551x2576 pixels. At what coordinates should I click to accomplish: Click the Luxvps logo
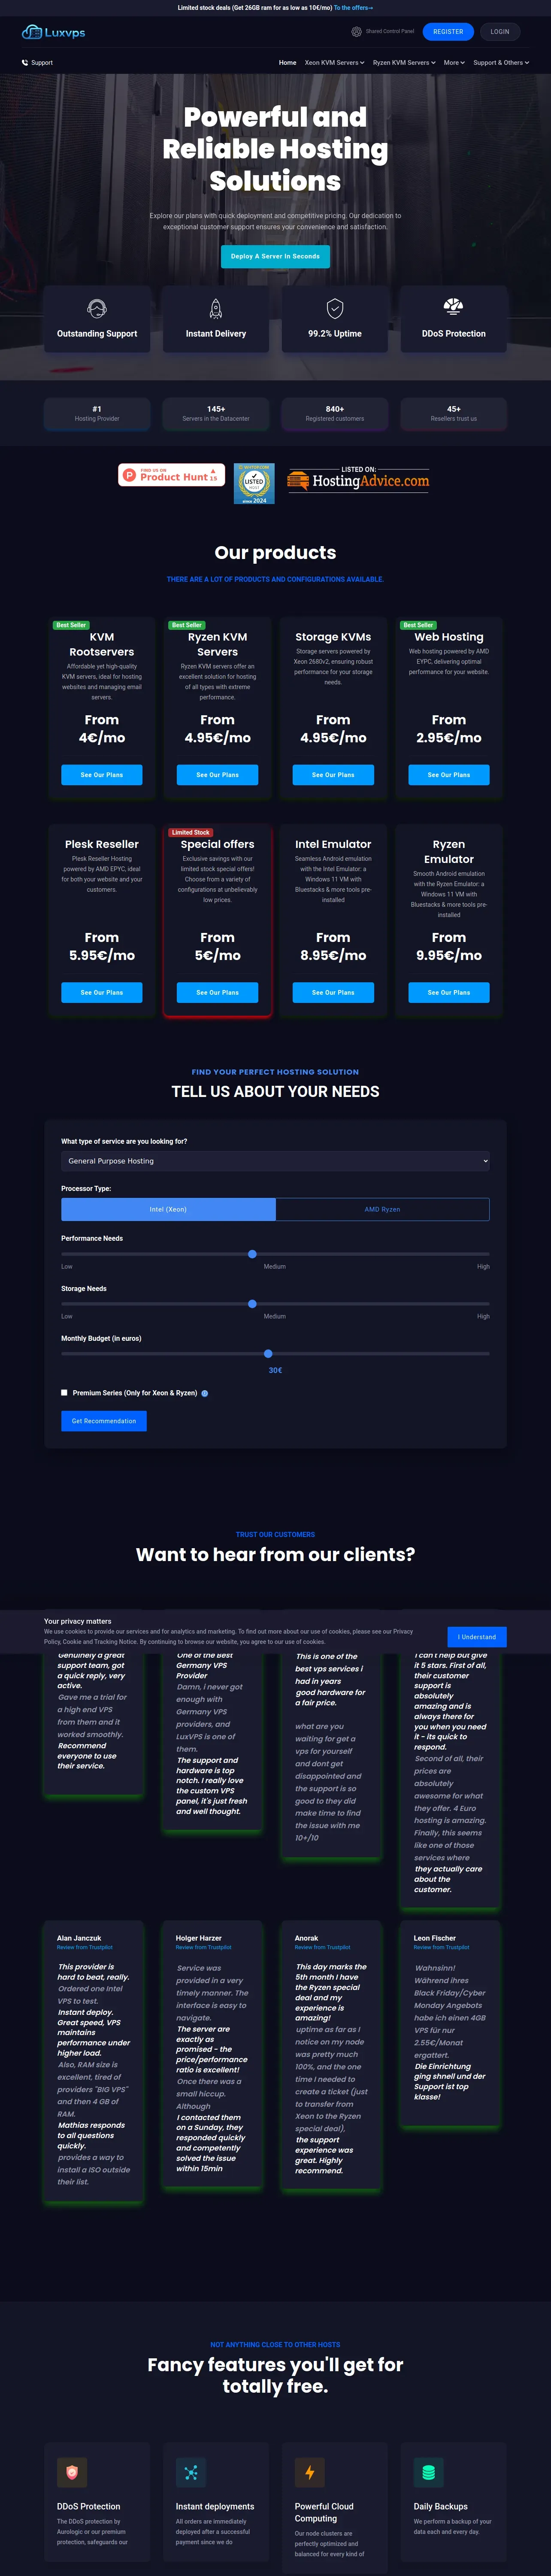54,32
